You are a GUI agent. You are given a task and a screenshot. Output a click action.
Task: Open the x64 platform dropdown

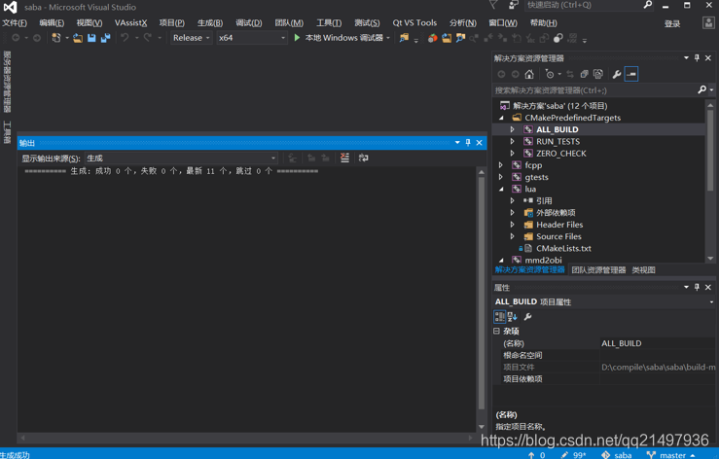pyautogui.click(x=251, y=38)
